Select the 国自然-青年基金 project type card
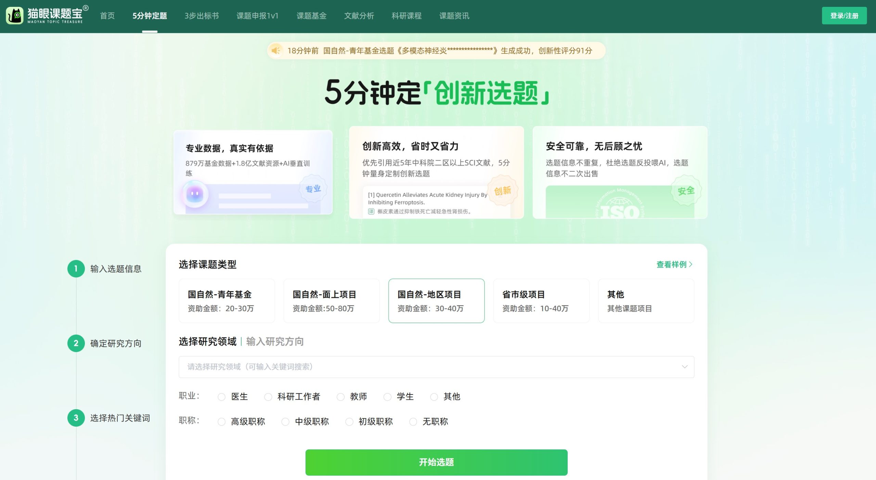 pyautogui.click(x=227, y=300)
